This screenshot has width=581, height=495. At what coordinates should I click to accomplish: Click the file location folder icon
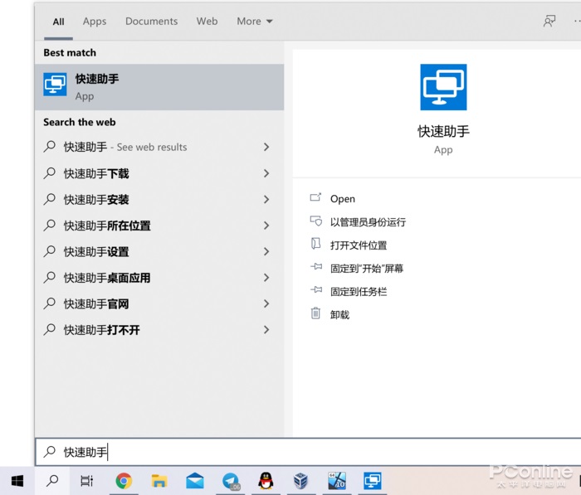click(x=315, y=243)
